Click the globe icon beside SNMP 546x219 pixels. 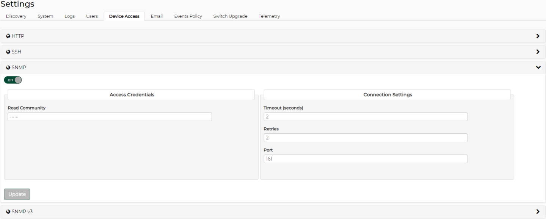point(8,67)
